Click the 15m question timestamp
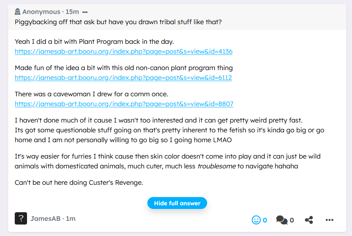352x236 pixels. [x=72, y=12]
